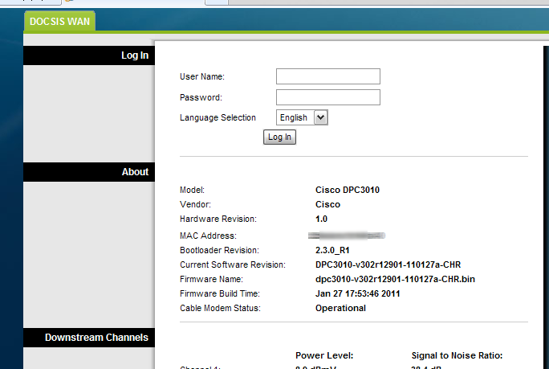Screen dimensions: 549x369
Task: Click the Signal to Noise Ratio header
Action: coord(457,355)
